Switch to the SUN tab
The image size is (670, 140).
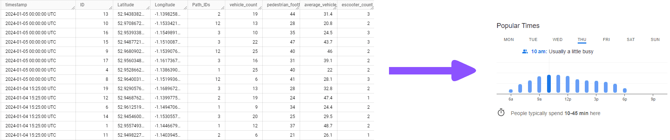point(655,39)
